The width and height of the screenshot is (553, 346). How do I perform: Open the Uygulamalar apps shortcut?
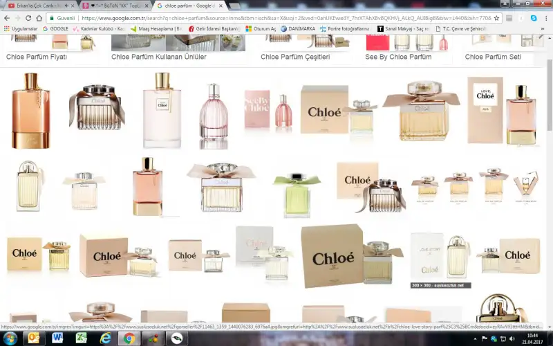(x=21, y=28)
